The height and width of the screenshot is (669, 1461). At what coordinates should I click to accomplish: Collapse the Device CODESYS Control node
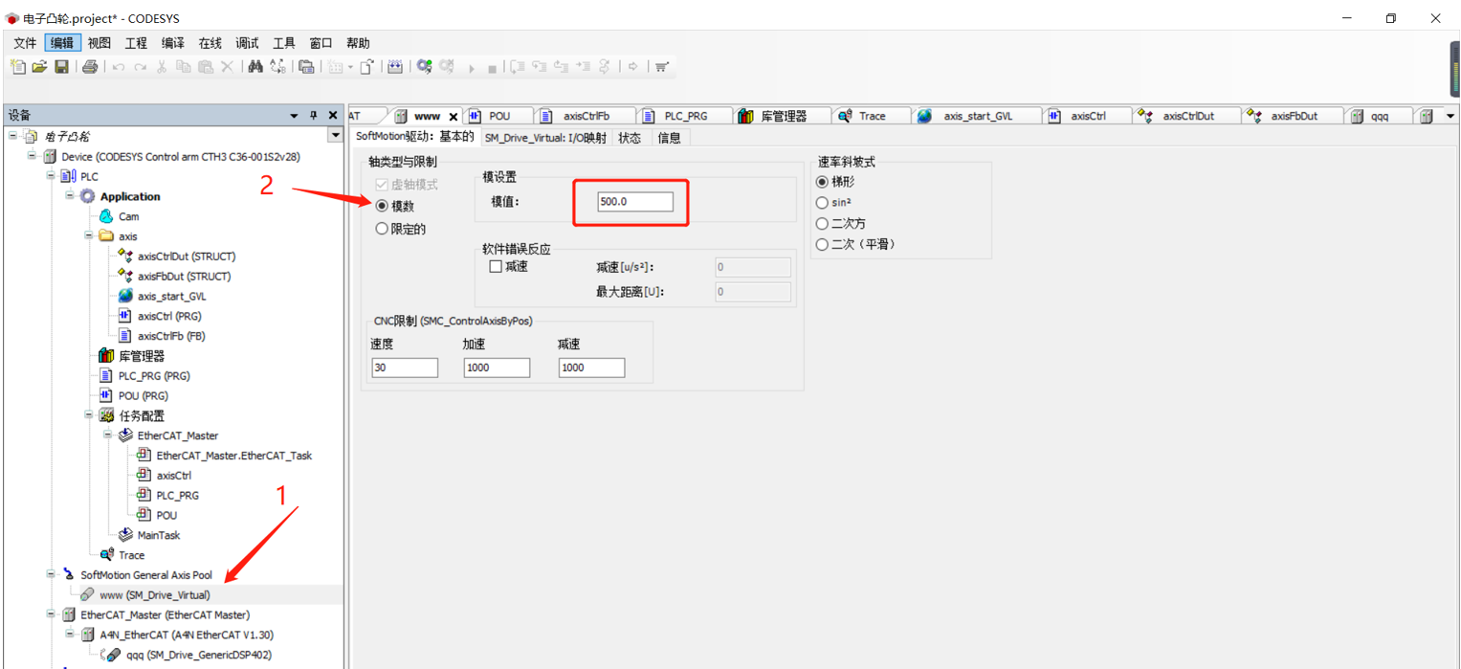(33, 156)
